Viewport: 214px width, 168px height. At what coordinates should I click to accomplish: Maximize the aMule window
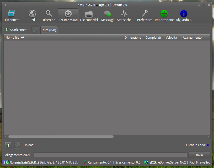point(204,5)
